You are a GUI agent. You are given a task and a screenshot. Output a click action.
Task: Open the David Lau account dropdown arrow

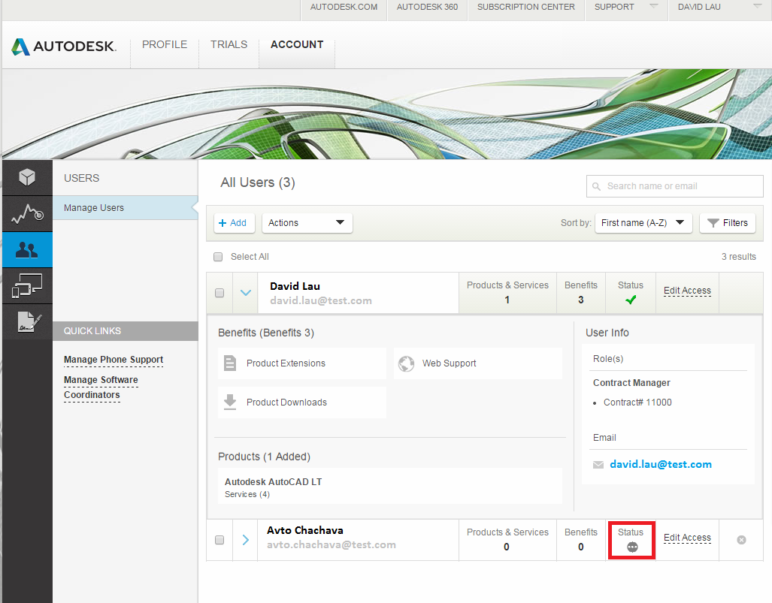coord(758,7)
